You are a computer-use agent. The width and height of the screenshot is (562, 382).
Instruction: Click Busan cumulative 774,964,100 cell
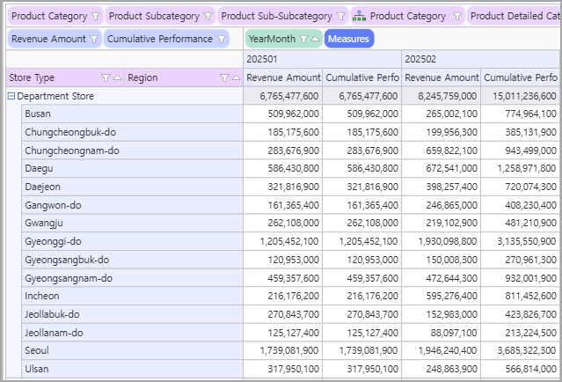click(520, 114)
